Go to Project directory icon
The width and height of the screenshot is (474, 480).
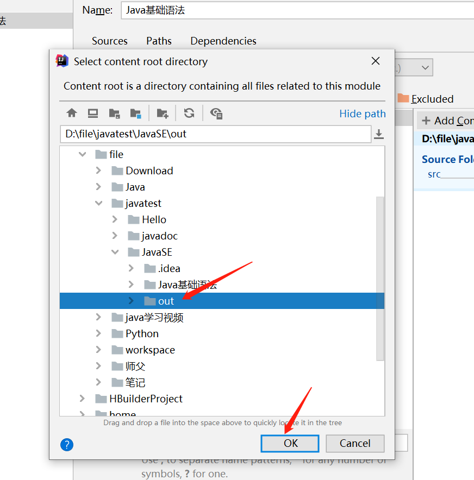[114, 113]
